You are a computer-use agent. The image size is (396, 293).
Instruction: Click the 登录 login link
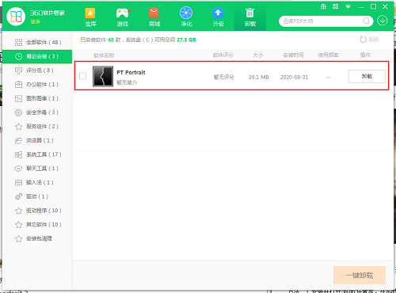click(35, 21)
